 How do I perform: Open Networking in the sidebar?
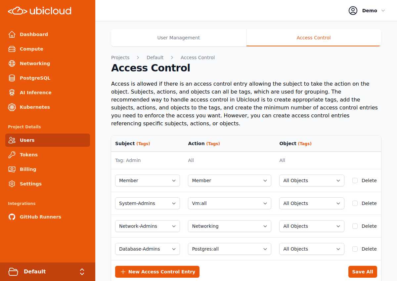[x=48, y=63]
